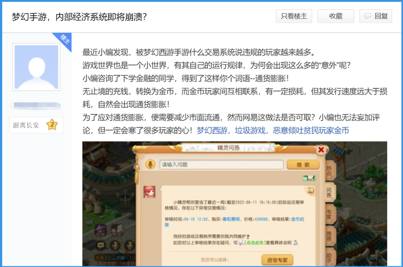Click the 精灵问答 dialog title
This screenshot has height=267, width=403.
(x=228, y=148)
